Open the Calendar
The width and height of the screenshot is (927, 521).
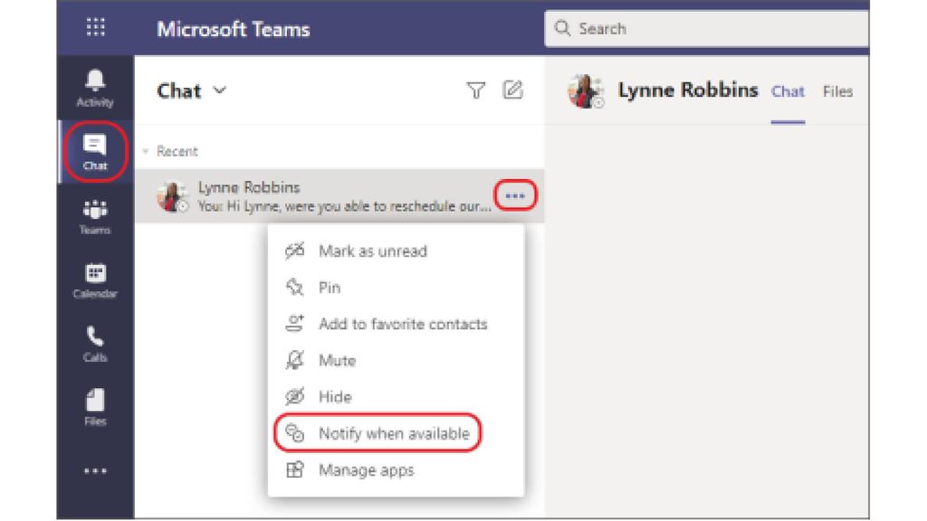94,279
